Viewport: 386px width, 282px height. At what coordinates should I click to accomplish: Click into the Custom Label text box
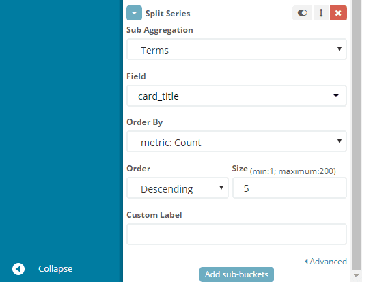point(236,234)
